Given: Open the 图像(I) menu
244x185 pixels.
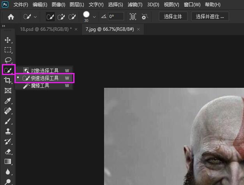Looking at the screenshot, I should [x=58, y=5].
